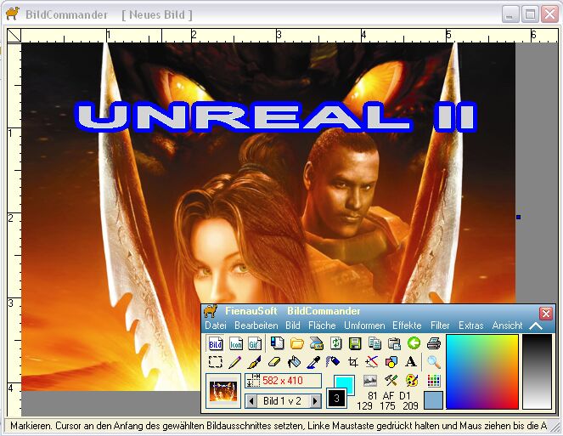563x436 pixels.
Task: Switch image type to Gif
Action: pos(255,343)
